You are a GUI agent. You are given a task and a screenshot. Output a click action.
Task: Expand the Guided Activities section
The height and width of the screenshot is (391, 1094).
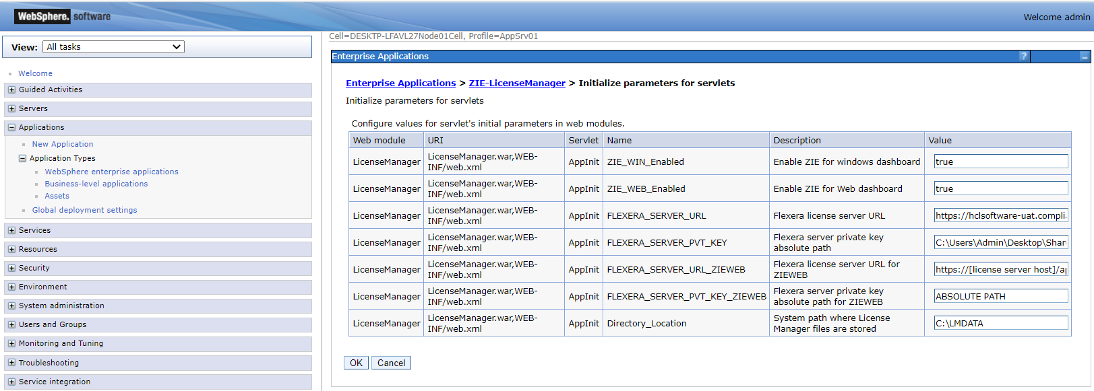coord(11,90)
